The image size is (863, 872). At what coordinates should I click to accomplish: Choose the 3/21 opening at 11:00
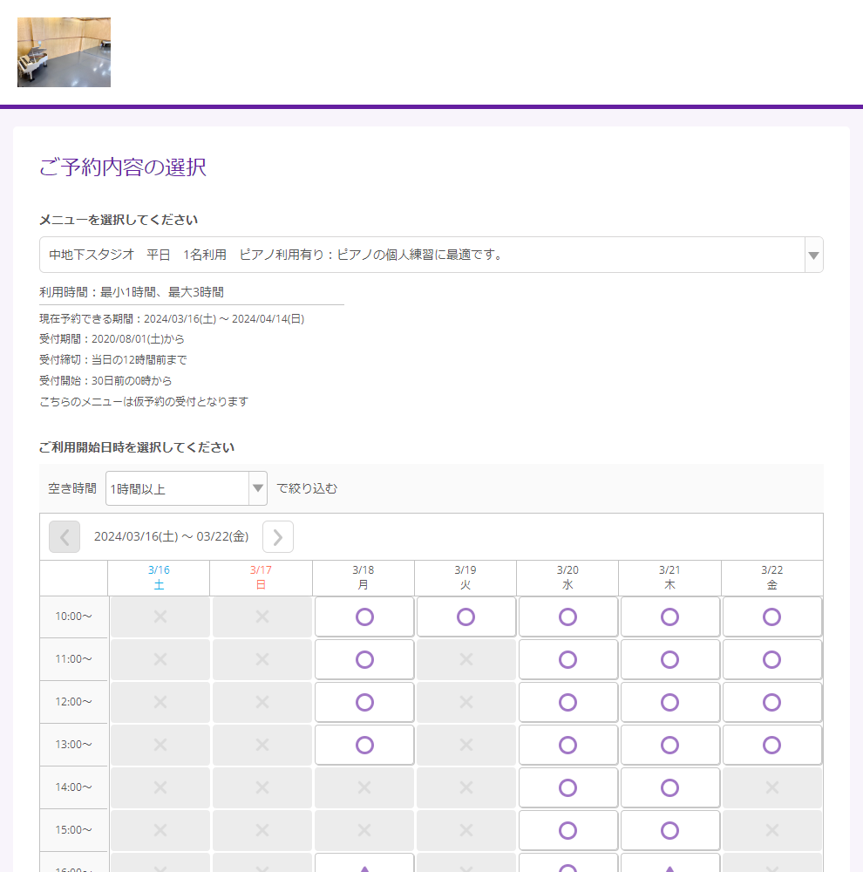669,659
